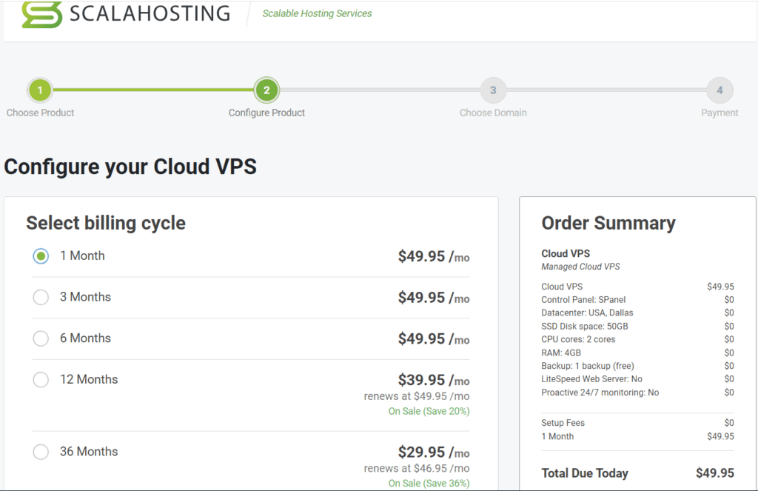758x491 pixels.
Task: Select the 6 Months billing cycle
Action: click(x=41, y=338)
